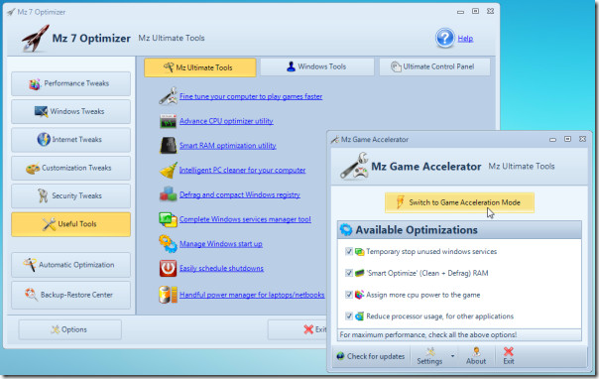Toggle 'Temporary stop unused windows services' checkbox
Viewport: 599px width, 379px height.
click(x=348, y=251)
